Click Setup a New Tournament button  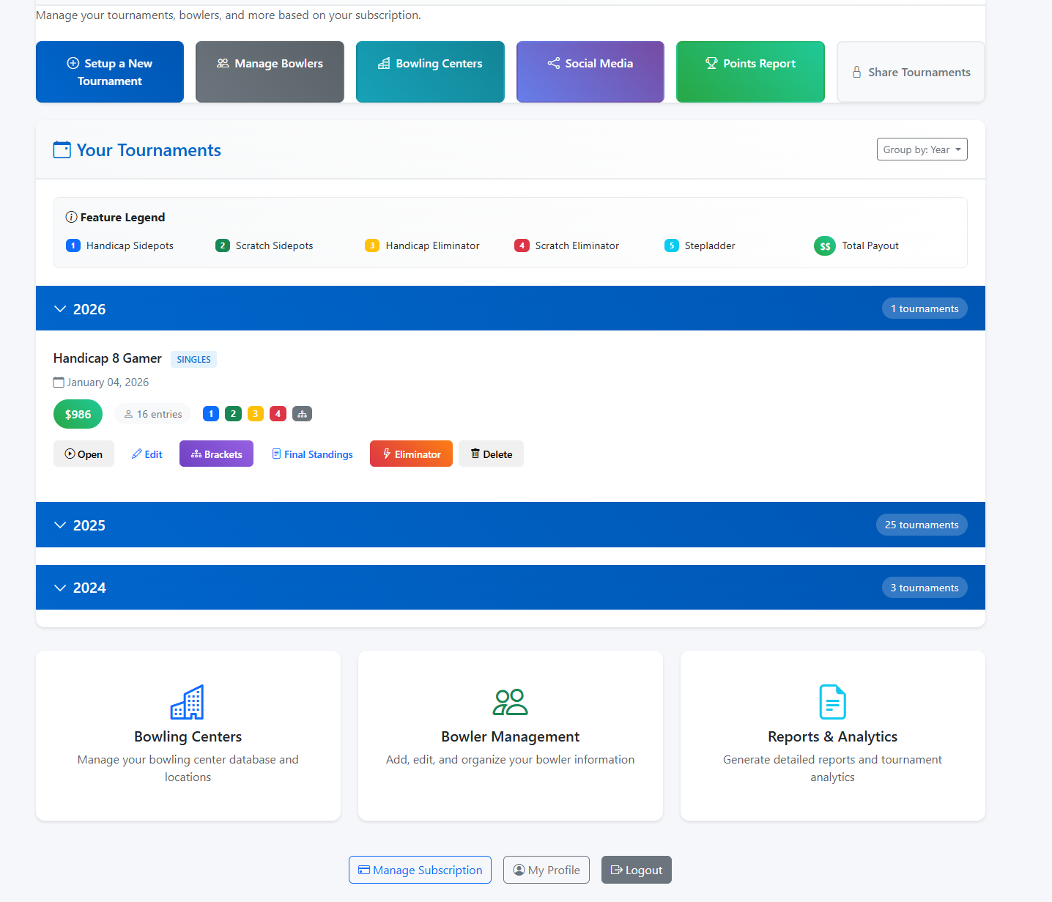[110, 72]
